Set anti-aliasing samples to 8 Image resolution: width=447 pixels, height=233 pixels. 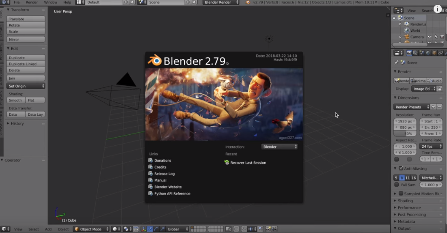point(402,178)
